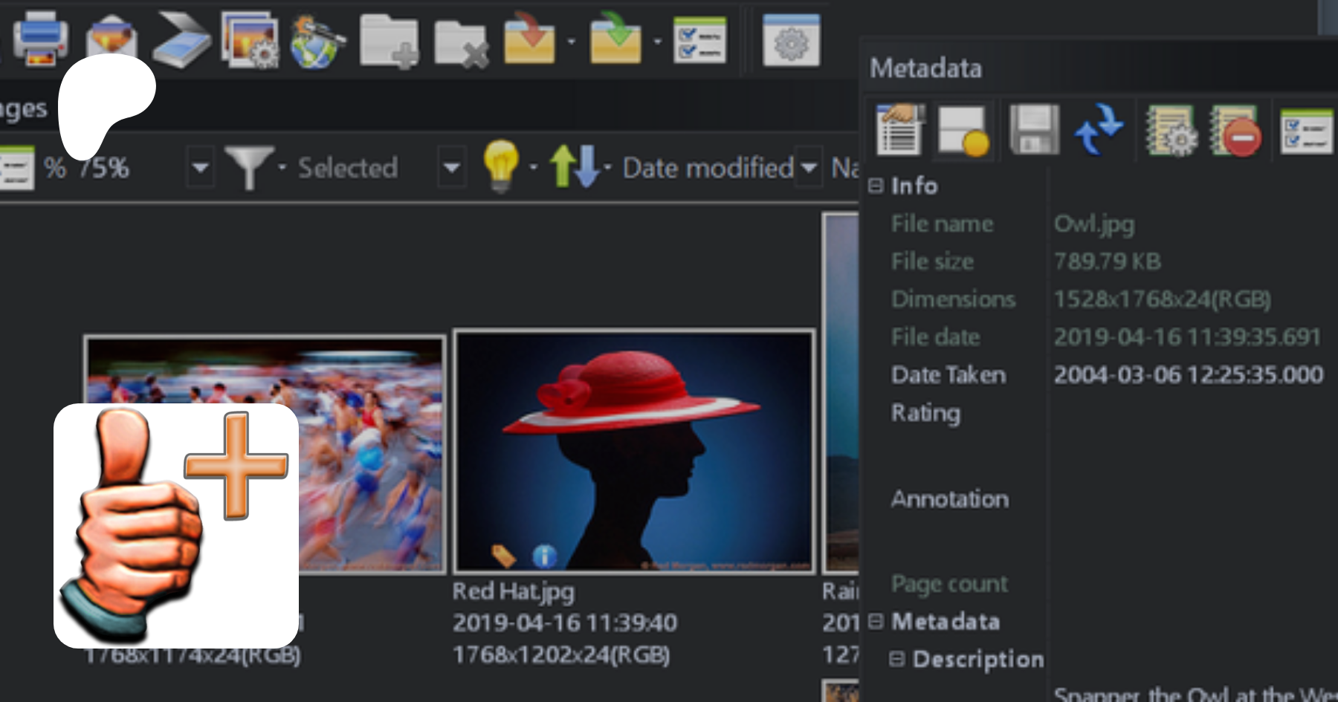
Task: Open the Selected filter dropdown arrow
Action: coord(450,168)
